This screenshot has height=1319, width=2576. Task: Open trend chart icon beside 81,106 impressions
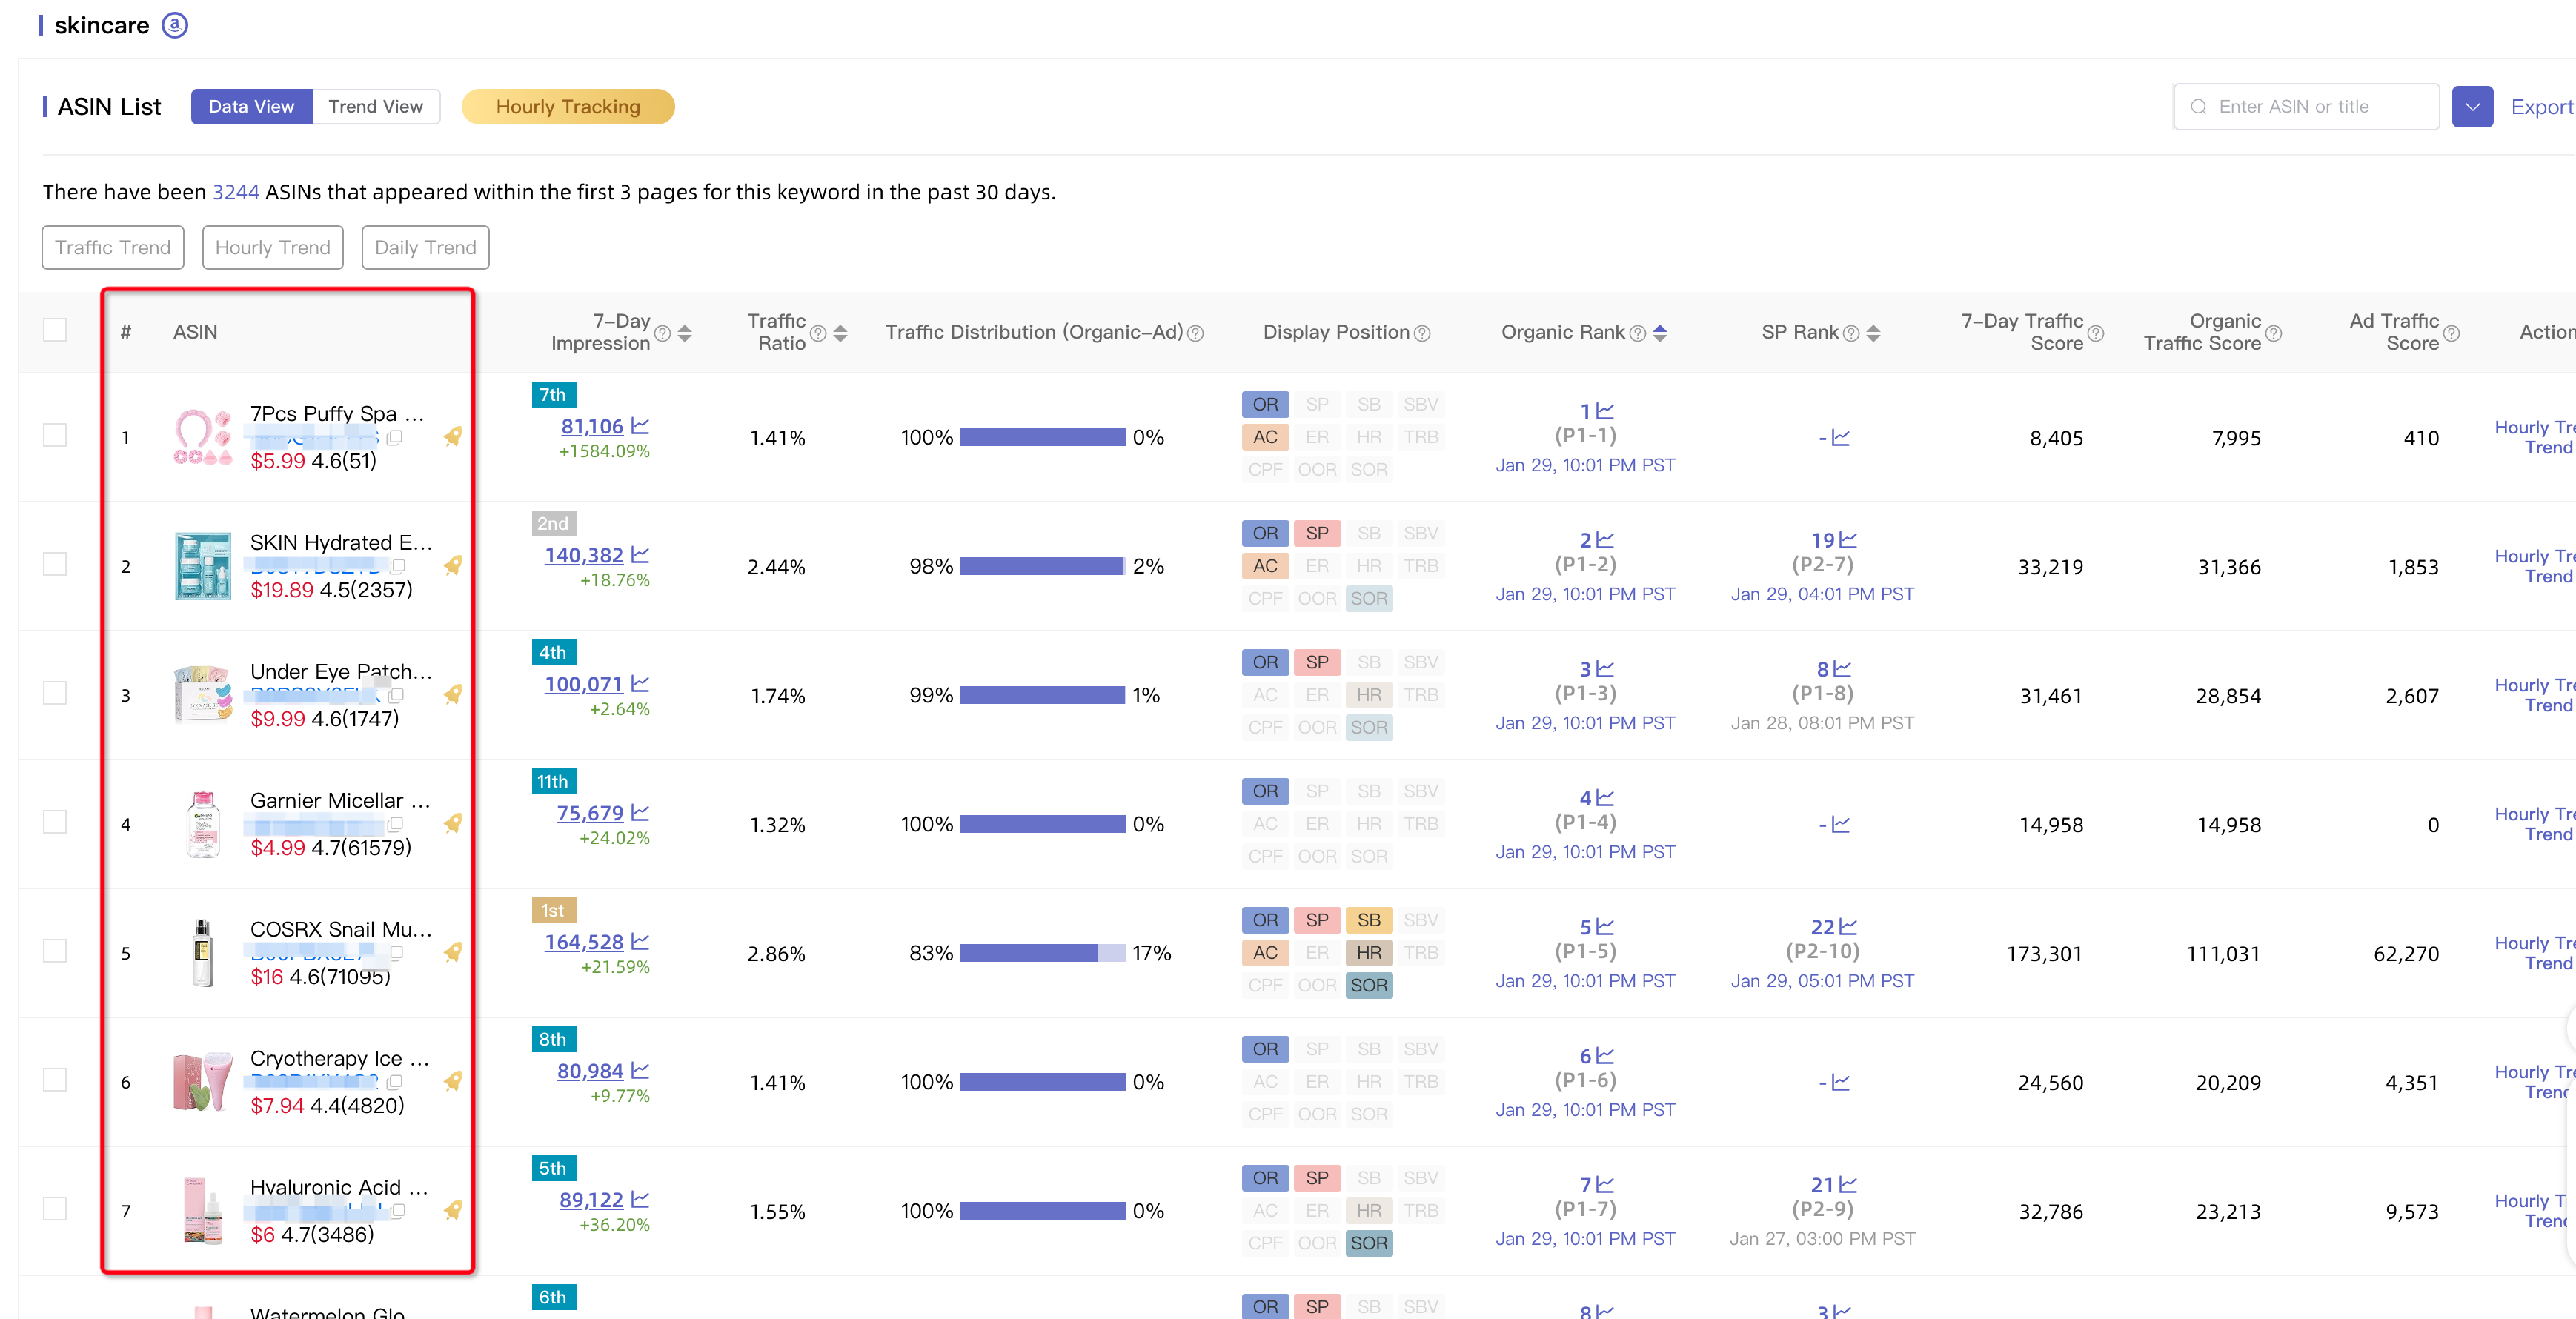click(x=641, y=426)
